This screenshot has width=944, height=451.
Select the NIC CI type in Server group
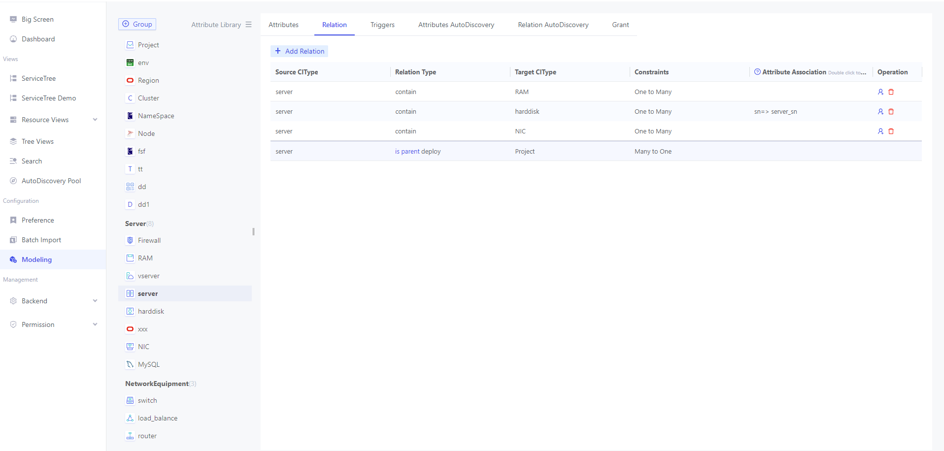[x=143, y=347]
